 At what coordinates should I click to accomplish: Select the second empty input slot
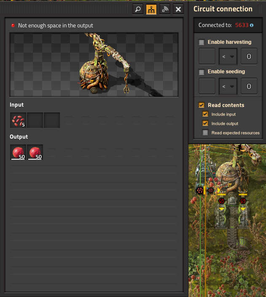coord(35,120)
